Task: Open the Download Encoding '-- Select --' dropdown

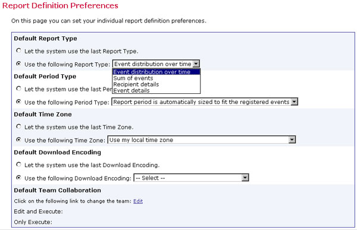Action: pyautogui.click(x=191, y=178)
